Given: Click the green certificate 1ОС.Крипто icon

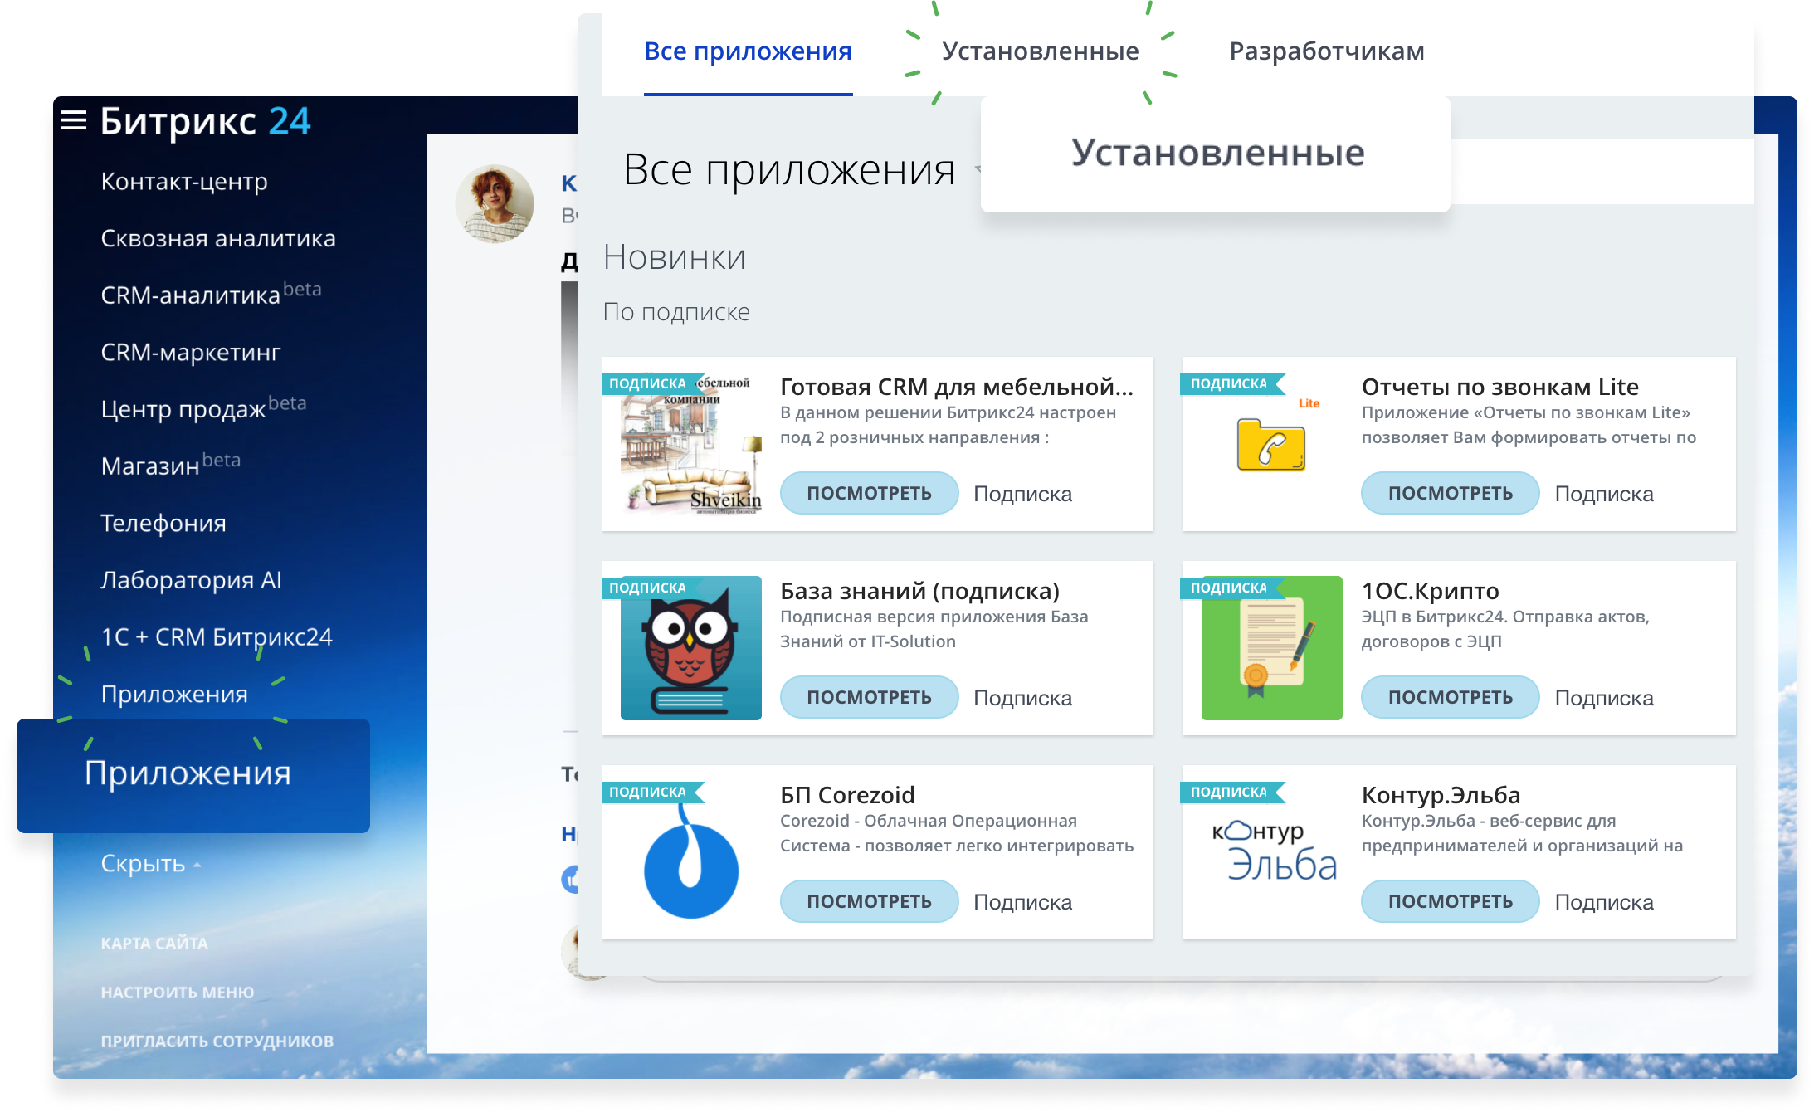Looking at the screenshot, I should coord(1272,648).
